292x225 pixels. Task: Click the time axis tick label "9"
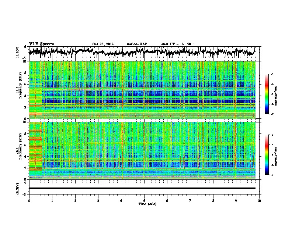point(236,201)
